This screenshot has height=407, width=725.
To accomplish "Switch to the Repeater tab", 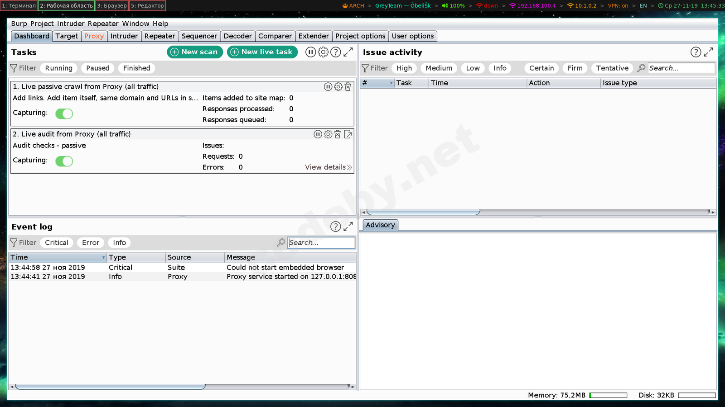I will (159, 36).
